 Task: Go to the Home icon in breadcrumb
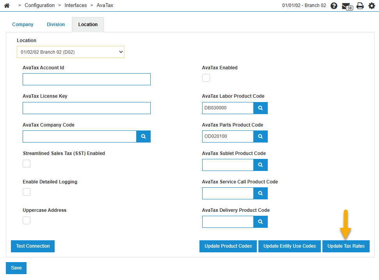coord(7,5)
